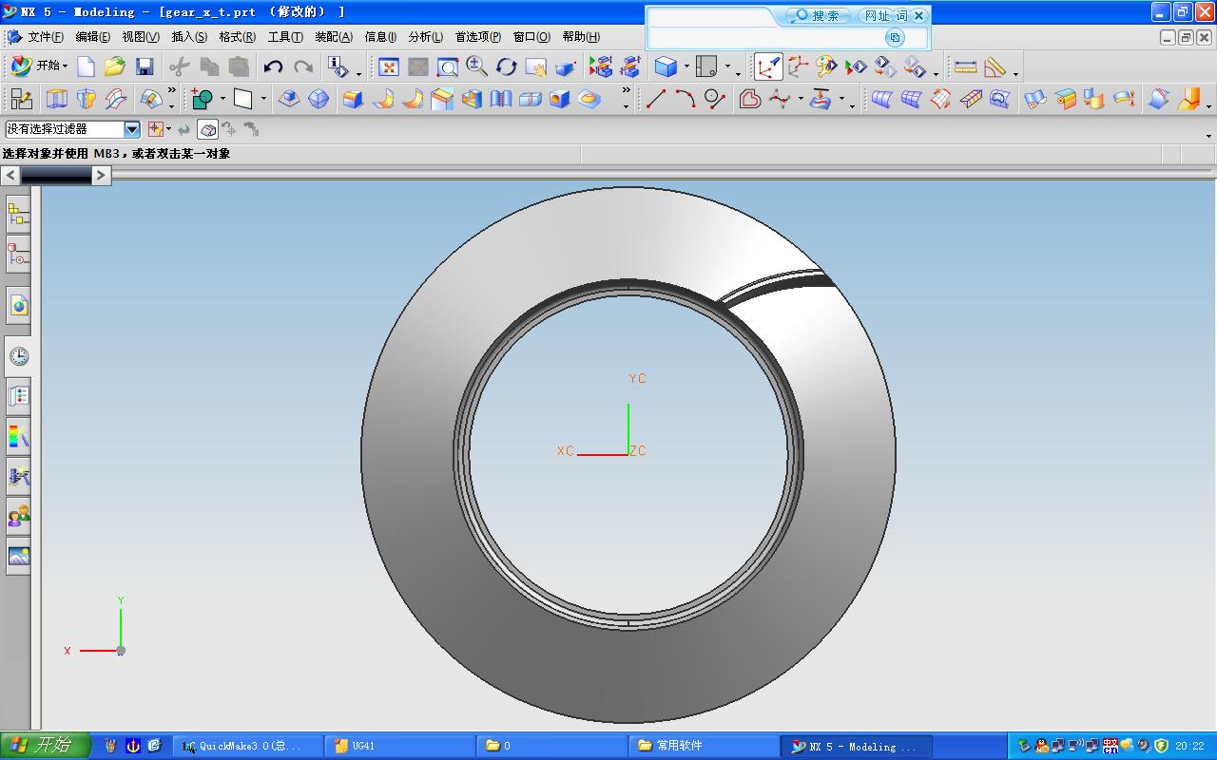Open a part with the folder icon
Image resolution: width=1217 pixels, height=760 pixels.
(x=115, y=66)
